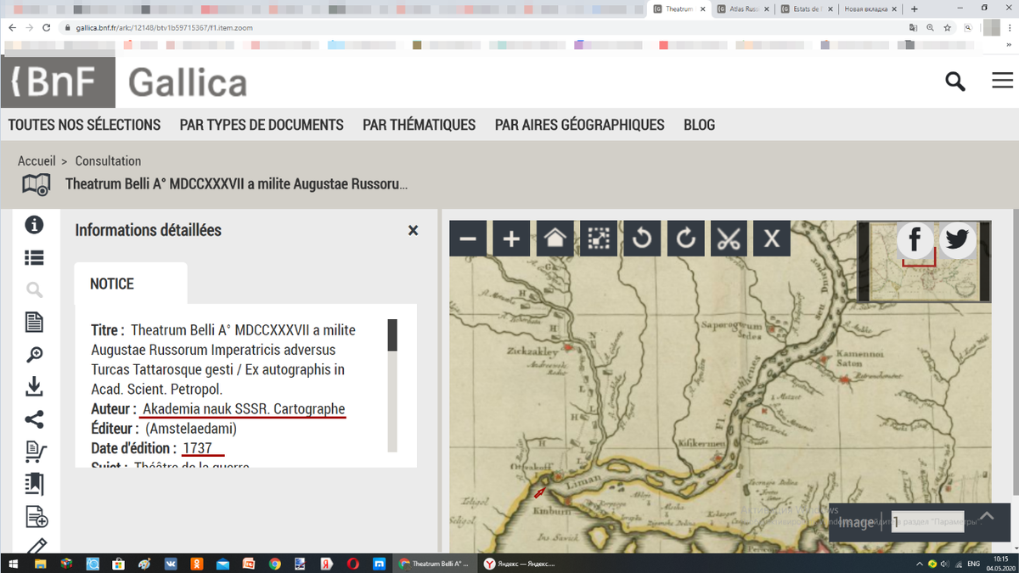Open the text mode page icon
This screenshot has width=1019, height=573.
34,322
